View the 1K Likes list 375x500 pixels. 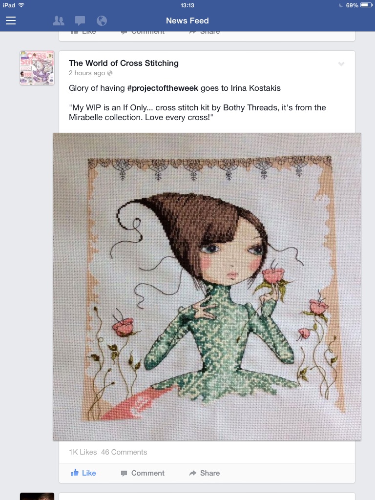(x=83, y=452)
